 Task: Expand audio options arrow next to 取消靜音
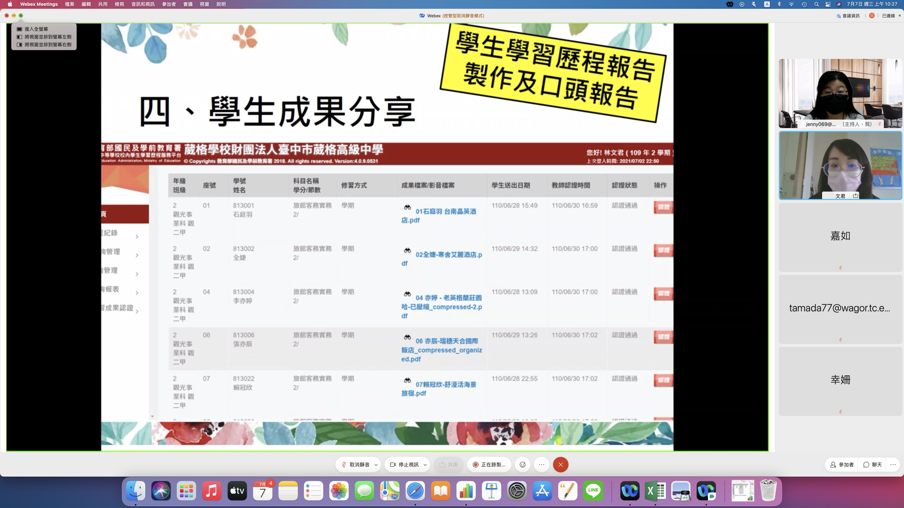(x=376, y=465)
